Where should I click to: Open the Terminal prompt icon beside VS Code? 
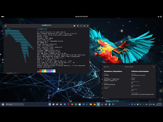point(87,104)
